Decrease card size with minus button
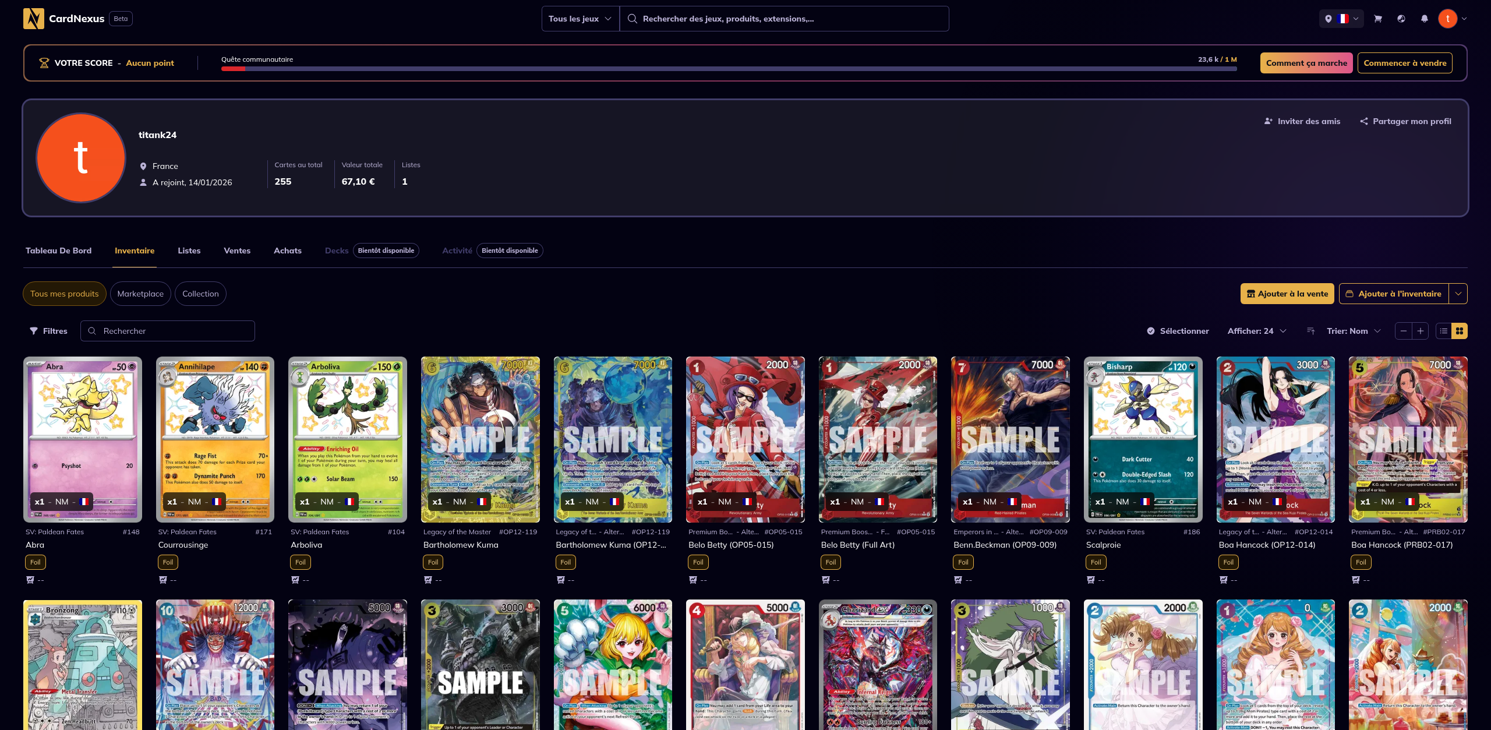The height and width of the screenshot is (730, 1491). coord(1403,331)
